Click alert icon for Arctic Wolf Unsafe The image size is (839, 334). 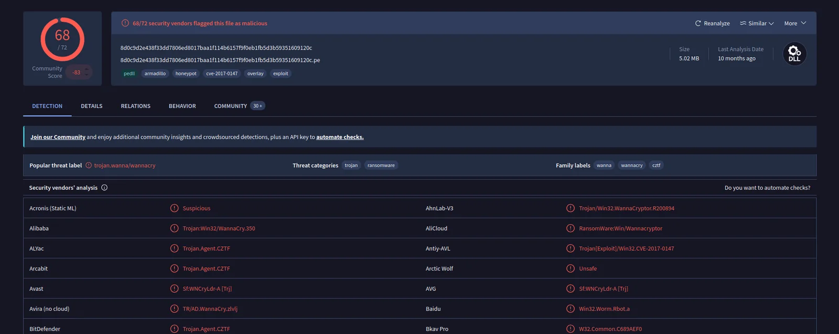coord(571,268)
